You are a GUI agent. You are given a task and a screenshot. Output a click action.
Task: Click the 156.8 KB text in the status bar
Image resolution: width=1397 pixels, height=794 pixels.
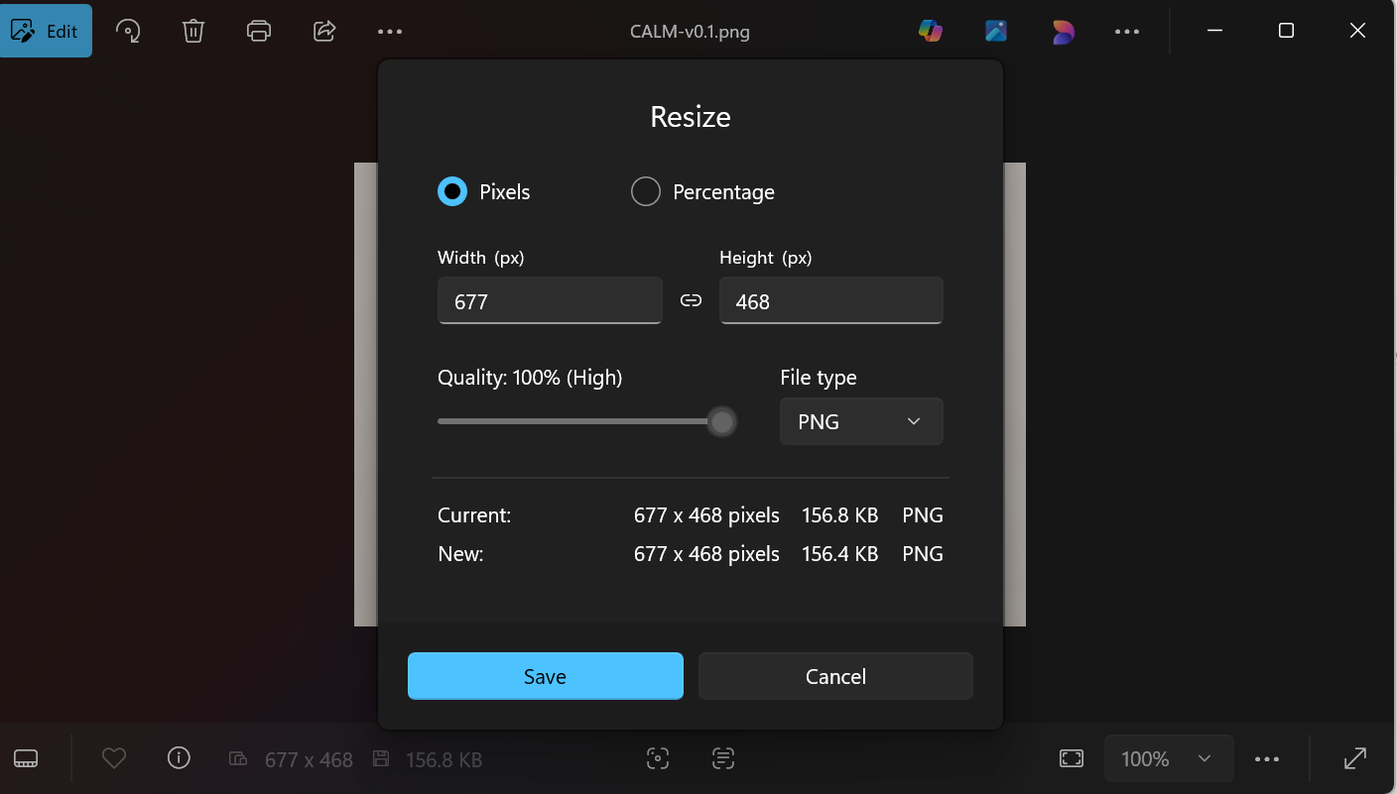coord(444,760)
